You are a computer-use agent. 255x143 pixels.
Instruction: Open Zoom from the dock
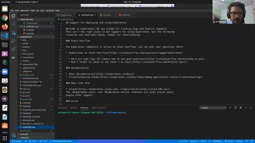[5, 71]
